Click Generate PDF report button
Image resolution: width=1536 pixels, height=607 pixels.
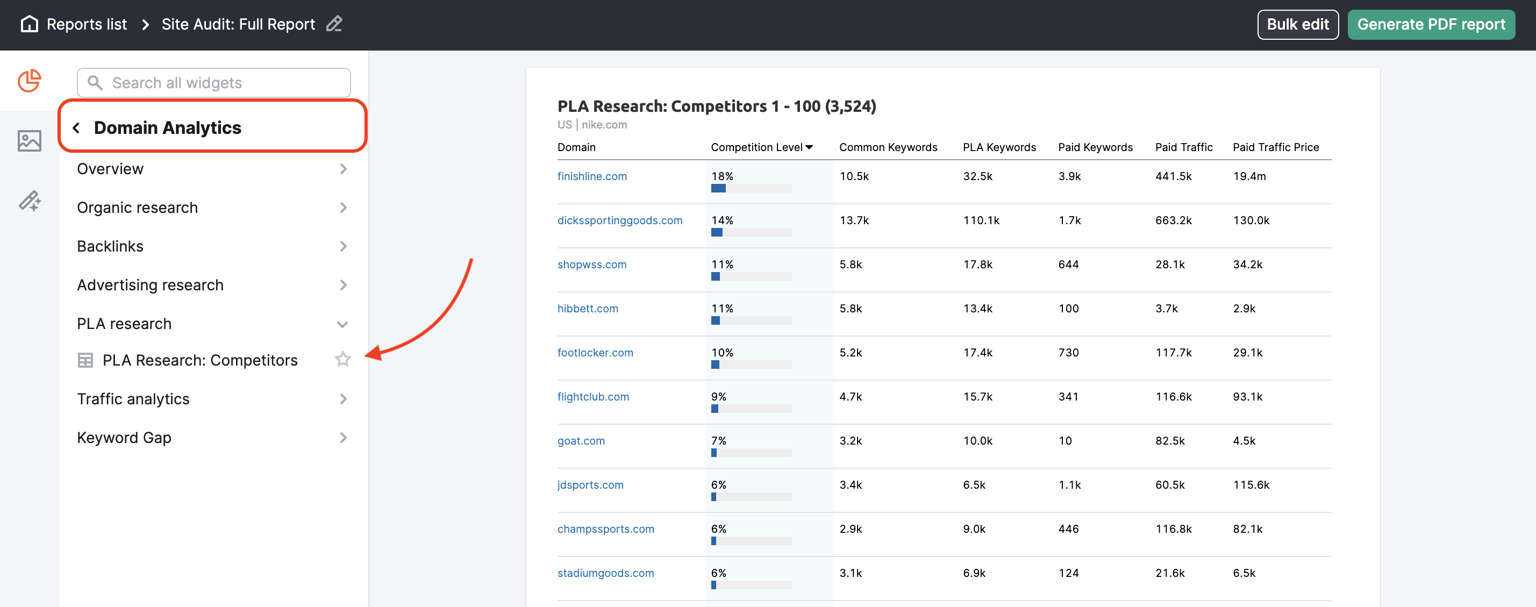click(x=1431, y=24)
